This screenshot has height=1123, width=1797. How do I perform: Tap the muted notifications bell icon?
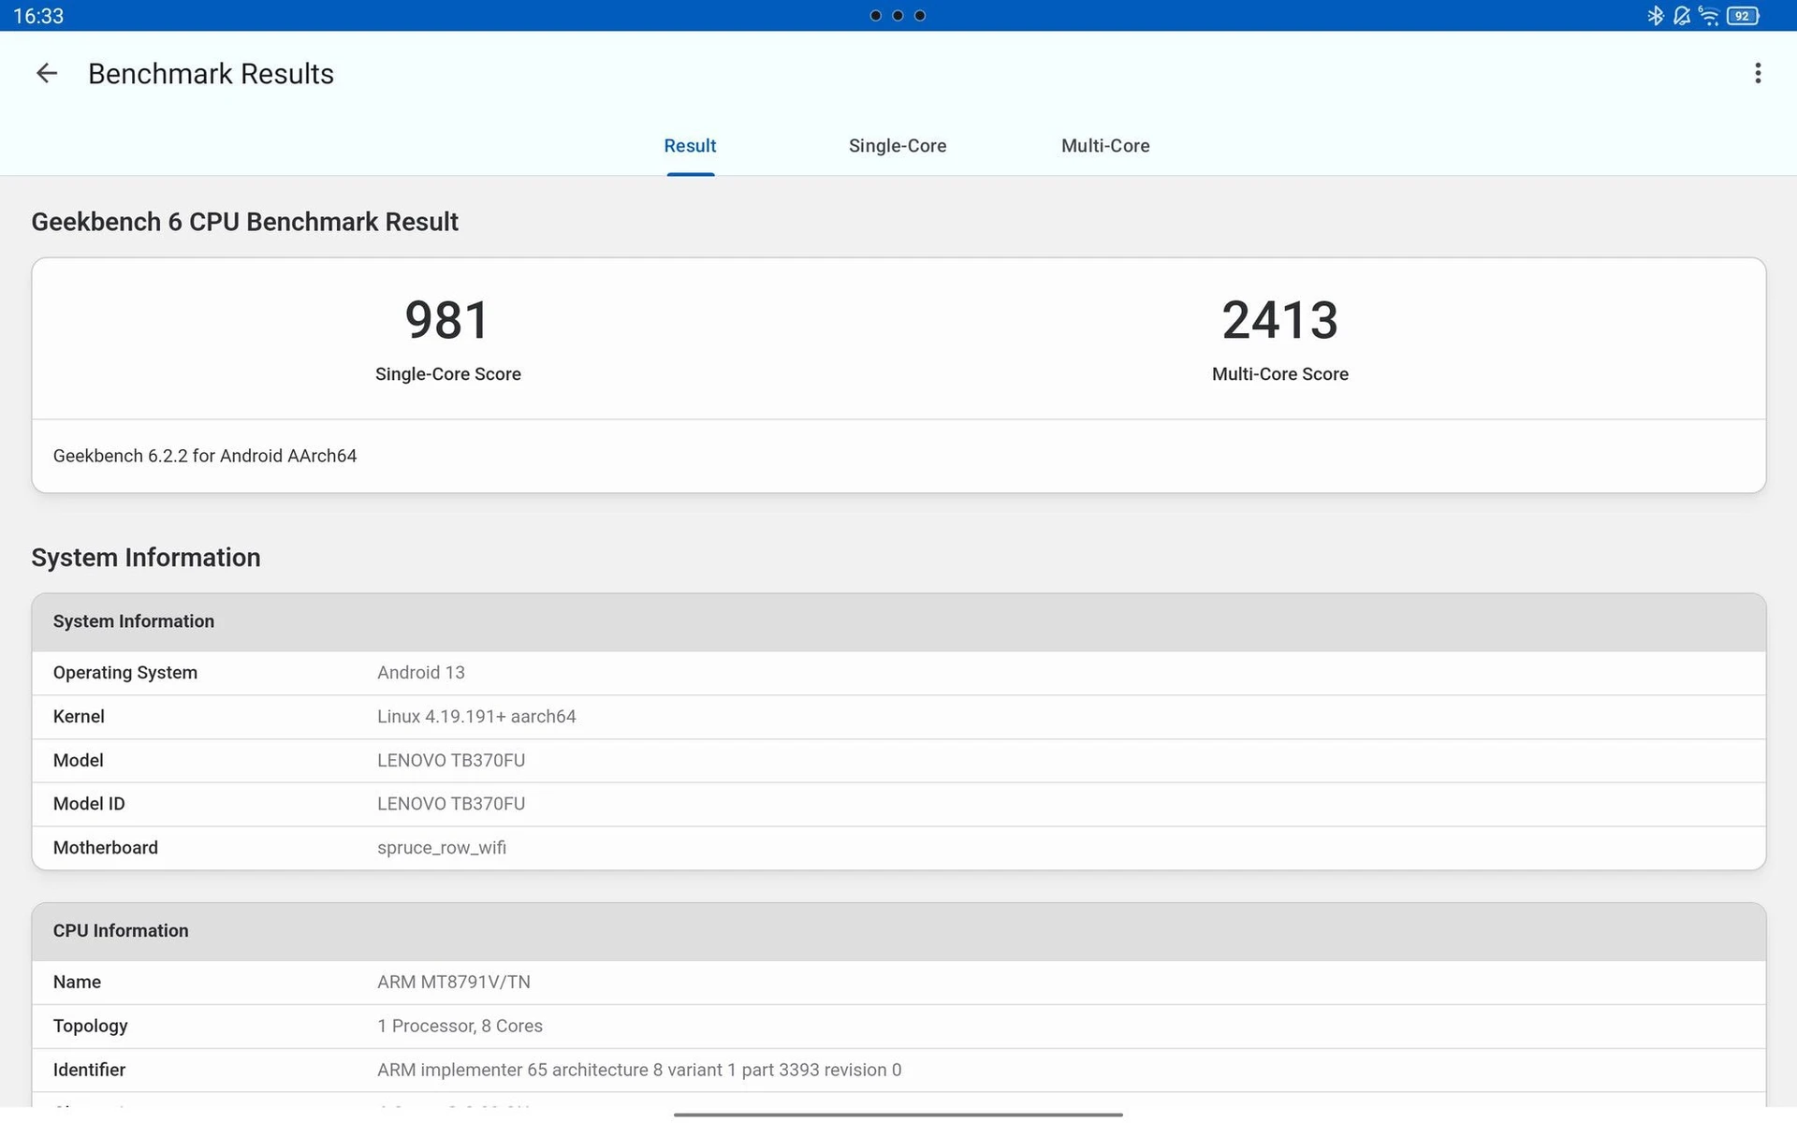[1682, 15]
